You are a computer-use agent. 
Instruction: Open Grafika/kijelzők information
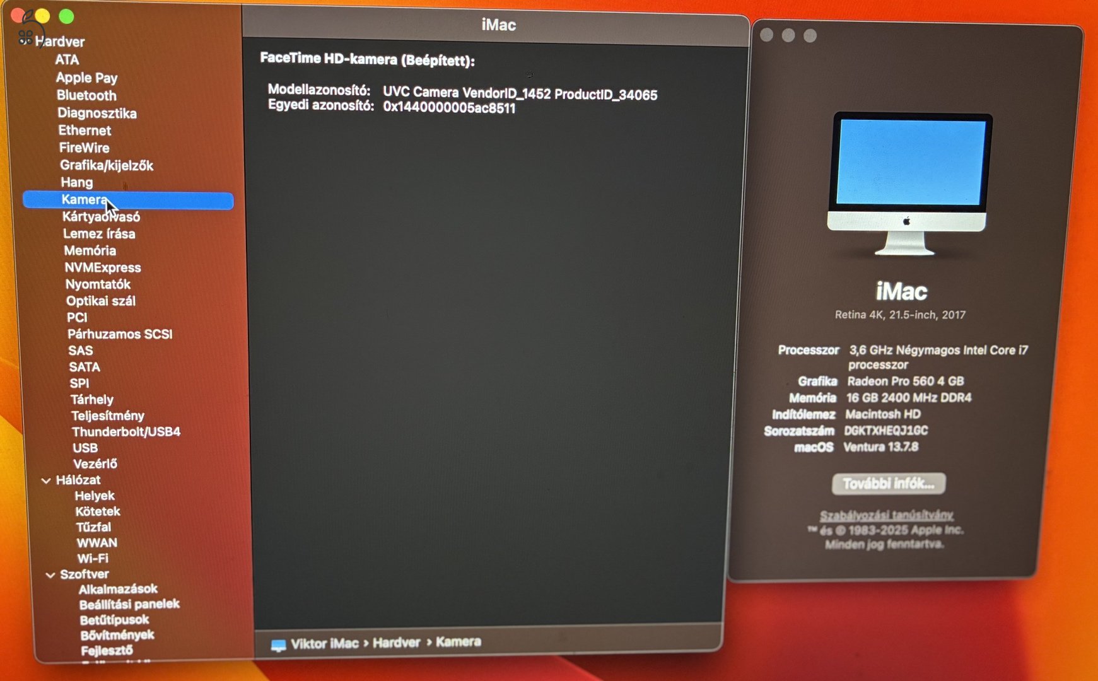click(x=107, y=165)
